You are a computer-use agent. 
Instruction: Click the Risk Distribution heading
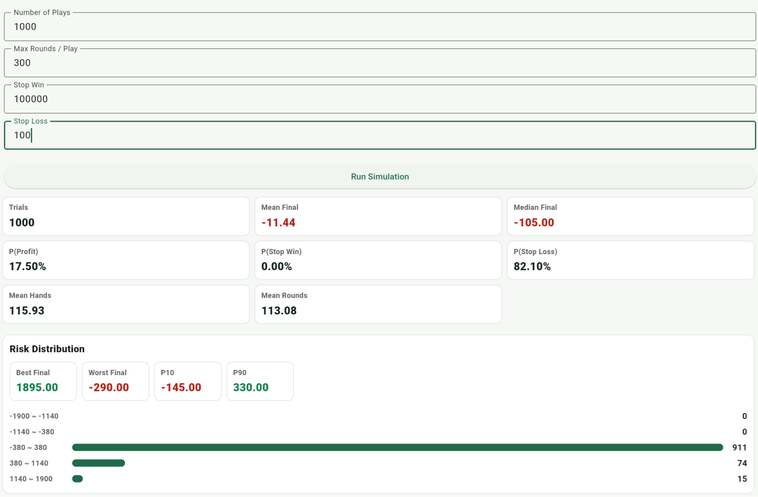47,349
